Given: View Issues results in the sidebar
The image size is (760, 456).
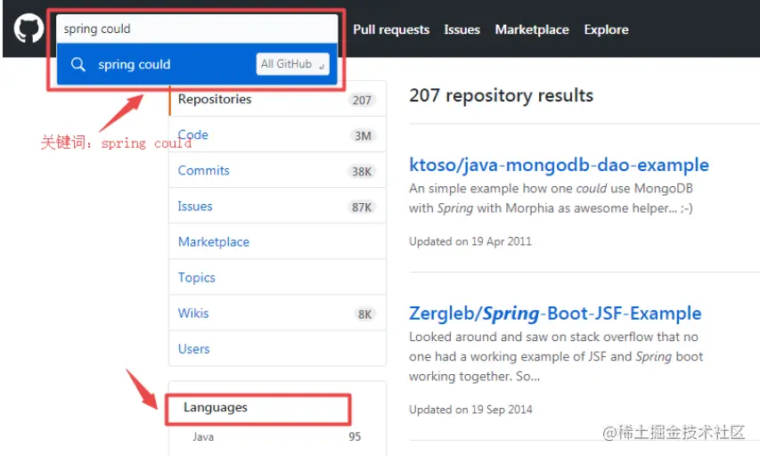Looking at the screenshot, I should point(195,207).
